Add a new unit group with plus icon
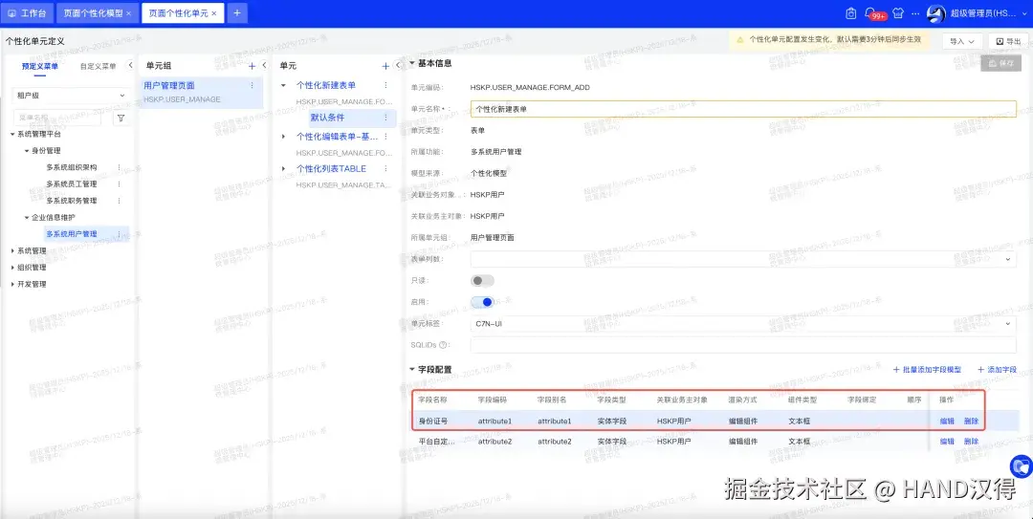 click(252, 66)
